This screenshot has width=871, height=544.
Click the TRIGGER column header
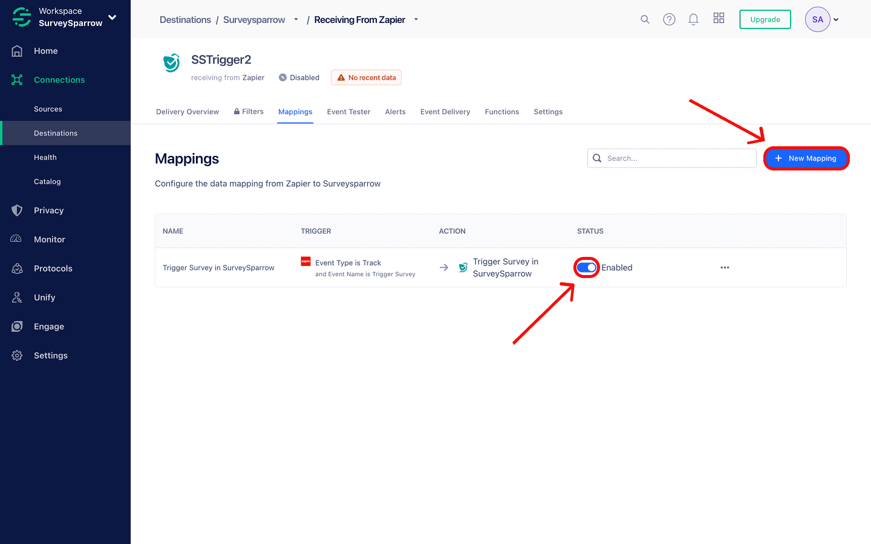click(x=316, y=232)
